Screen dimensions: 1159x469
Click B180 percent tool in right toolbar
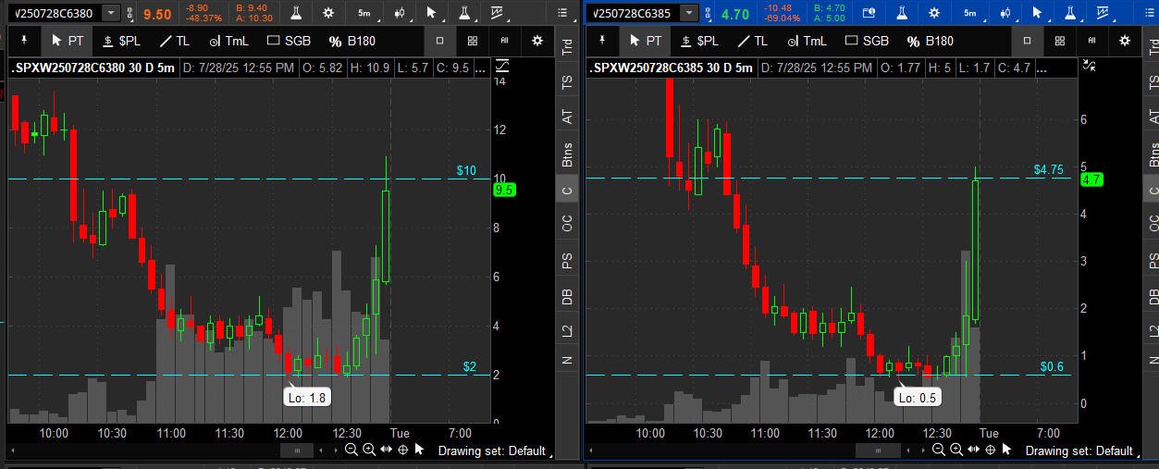930,41
